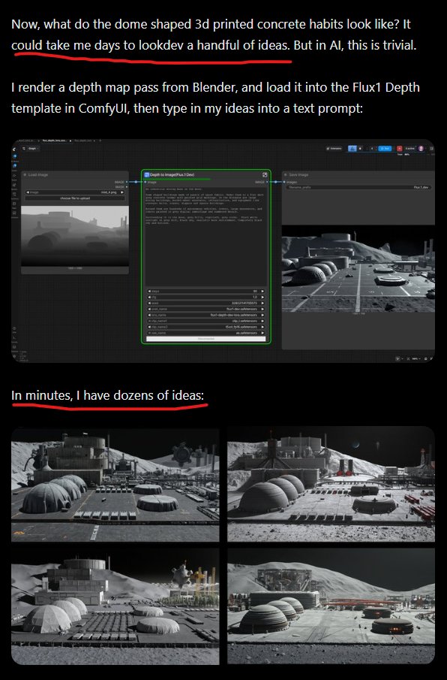This screenshot has height=680, width=447.
Task: Open the Extensions manager button
Action: coord(334,149)
